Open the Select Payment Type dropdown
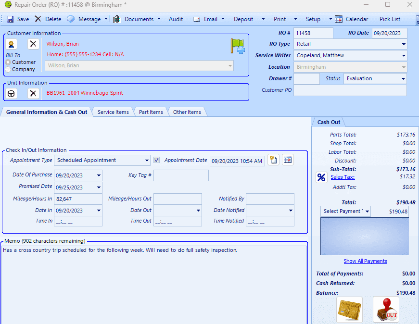 tap(367, 212)
